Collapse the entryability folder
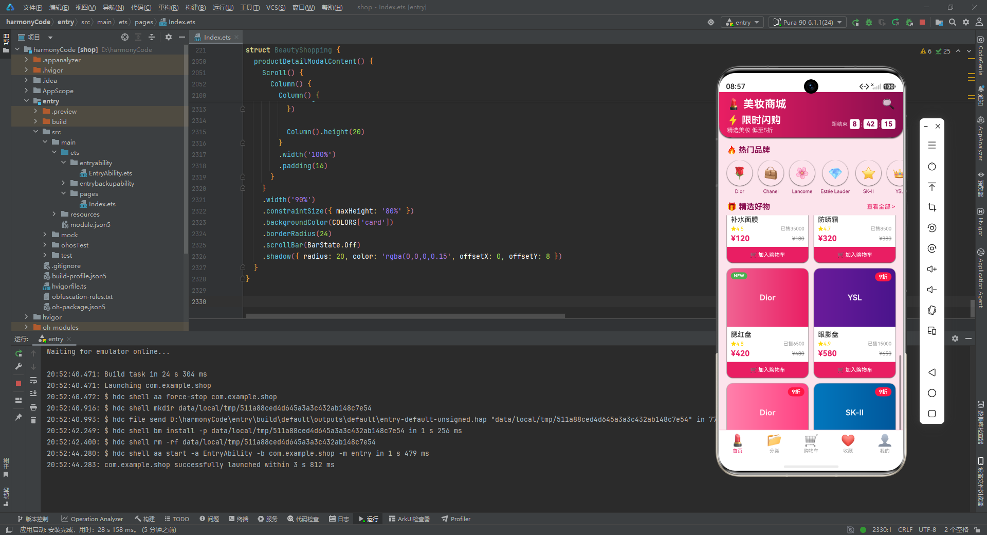 (x=63, y=163)
